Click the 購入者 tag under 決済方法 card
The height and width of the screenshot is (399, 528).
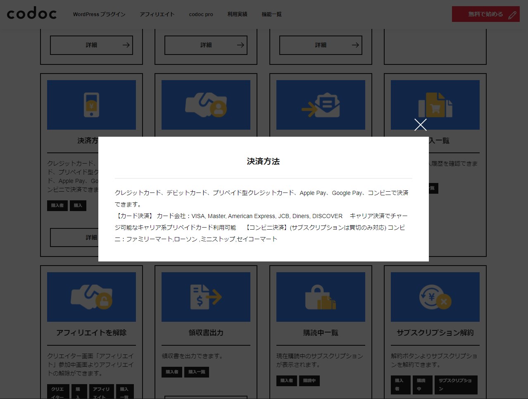57,205
